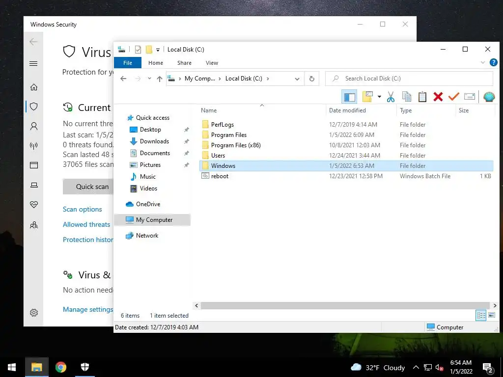This screenshot has height=377, width=503.
Task: Open the File menu tab
Action: (x=128, y=63)
